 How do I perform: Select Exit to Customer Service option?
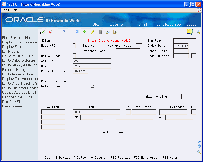pos(20,88)
